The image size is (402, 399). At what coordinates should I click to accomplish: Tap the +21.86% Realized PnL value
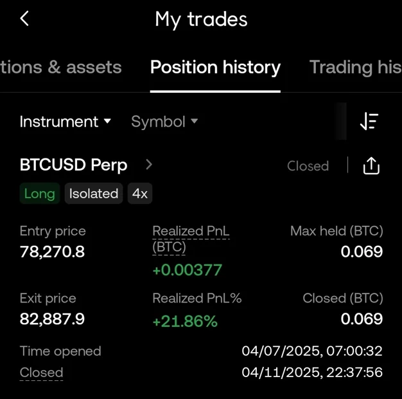coord(185,321)
